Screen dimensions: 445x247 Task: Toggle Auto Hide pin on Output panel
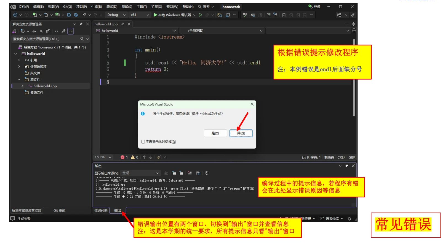(x=347, y=166)
